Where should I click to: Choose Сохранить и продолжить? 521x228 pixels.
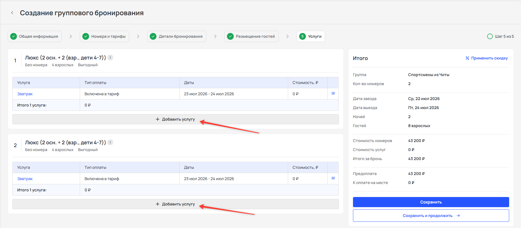click(x=431, y=216)
